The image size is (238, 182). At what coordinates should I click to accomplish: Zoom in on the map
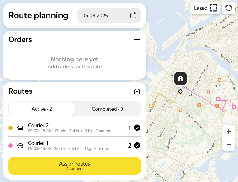229,132
